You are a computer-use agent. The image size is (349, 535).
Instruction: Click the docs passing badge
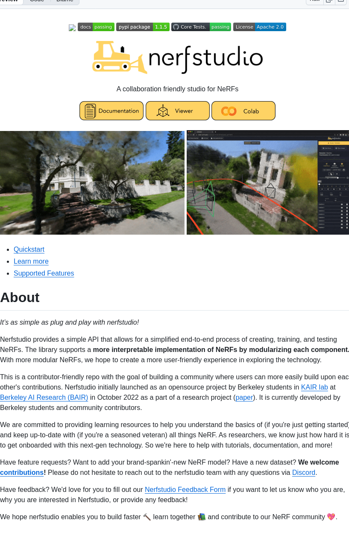96,27
